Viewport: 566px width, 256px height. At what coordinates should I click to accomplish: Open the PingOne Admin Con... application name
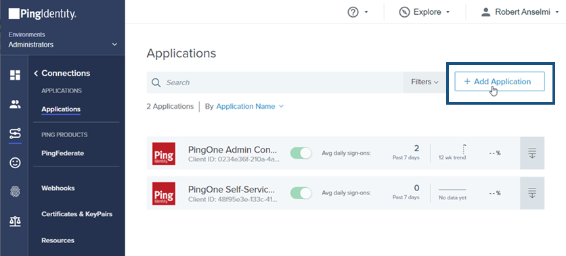tap(232, 150)
